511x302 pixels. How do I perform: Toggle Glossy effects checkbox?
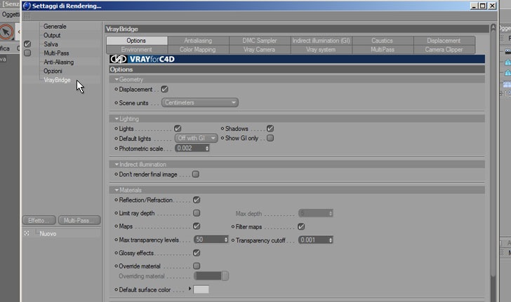(197, 253)
